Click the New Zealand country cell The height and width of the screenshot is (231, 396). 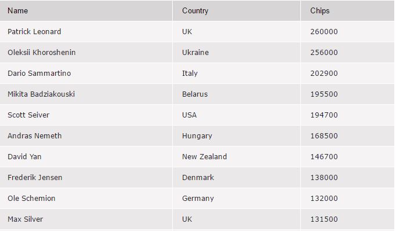[x=237, y=157]
